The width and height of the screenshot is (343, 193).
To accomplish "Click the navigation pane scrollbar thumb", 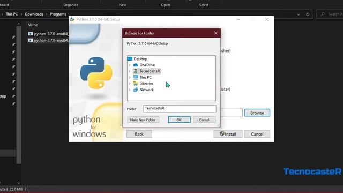I will pyautogui.click(x=19, y=95).
